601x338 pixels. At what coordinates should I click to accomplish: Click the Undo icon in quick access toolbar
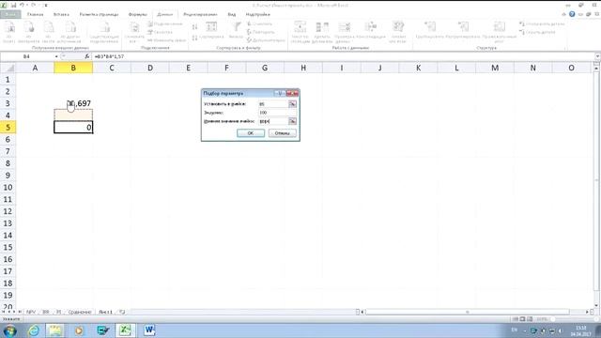pyautogui.click(x=22, y=5)
